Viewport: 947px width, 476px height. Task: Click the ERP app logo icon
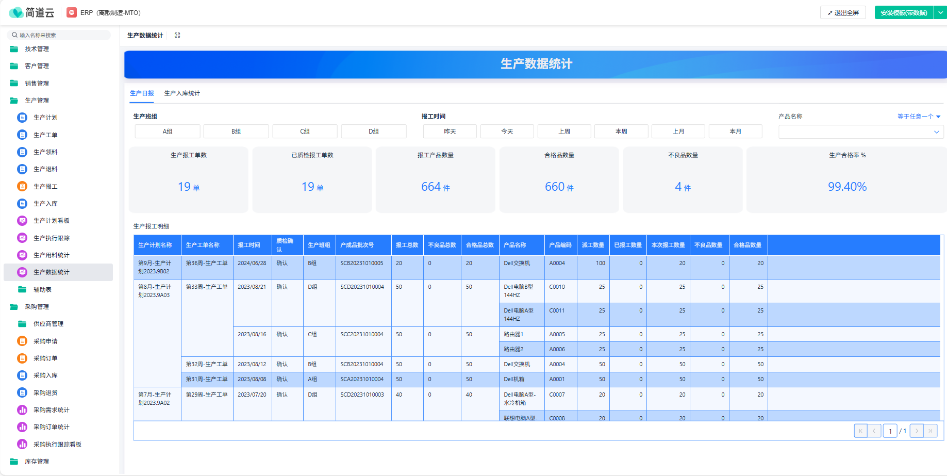pos(72,12)
